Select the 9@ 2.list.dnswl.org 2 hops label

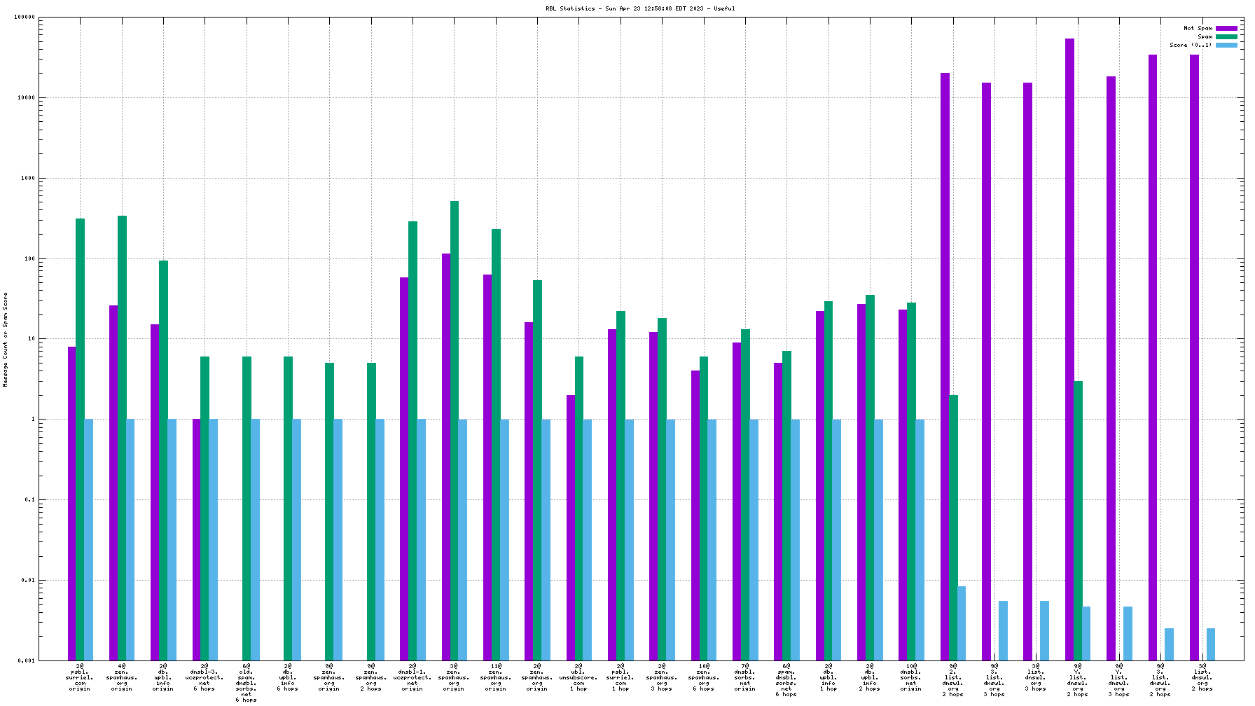953,680
